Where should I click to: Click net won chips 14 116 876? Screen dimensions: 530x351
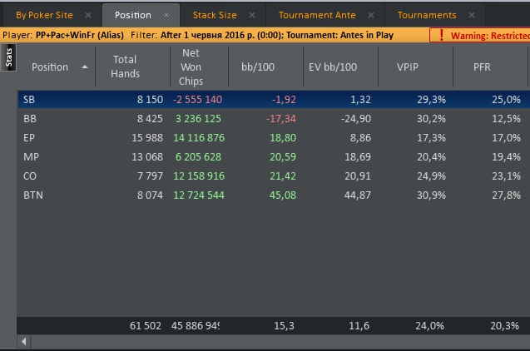[199, 138]
